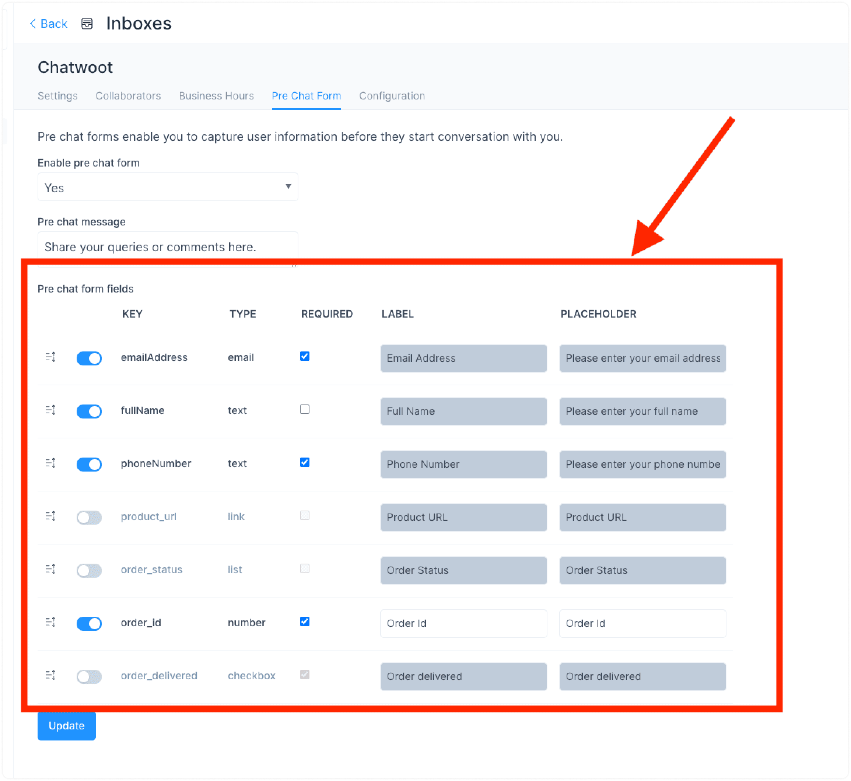Uncheck required for phoneNumber
The width and height of the screenshot is (851, 781).
pos(305,463)
